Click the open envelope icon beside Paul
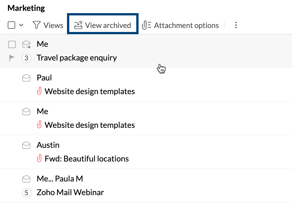Image resolution: width=292 pixels, height=206 pixels. click(x=26, y=78)
